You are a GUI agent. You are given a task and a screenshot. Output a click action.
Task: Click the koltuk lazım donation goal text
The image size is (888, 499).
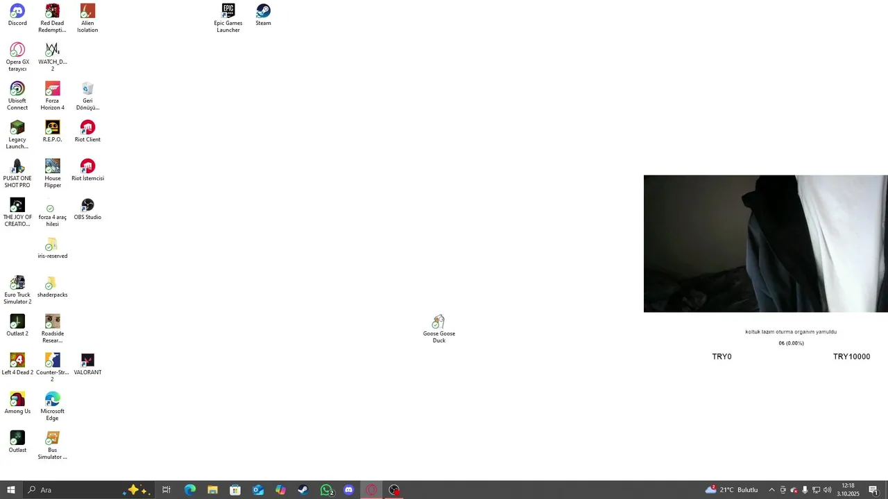pos(791,332)
